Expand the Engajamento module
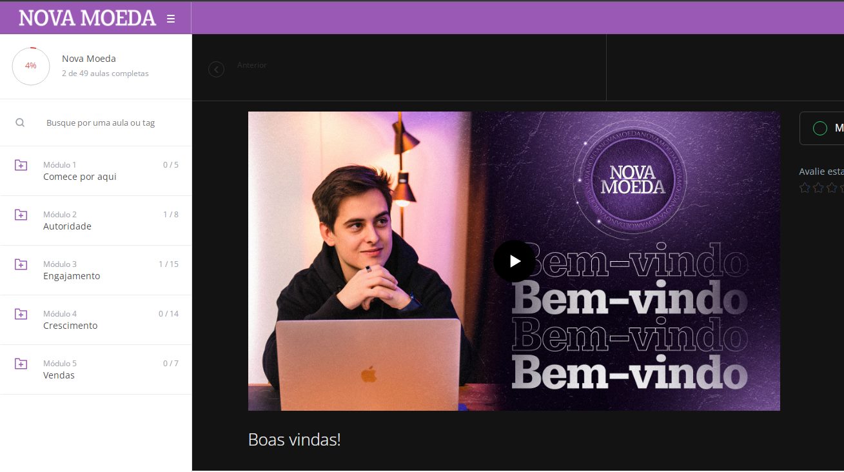Viewport: 844px width, 472px height. [96, 270]
